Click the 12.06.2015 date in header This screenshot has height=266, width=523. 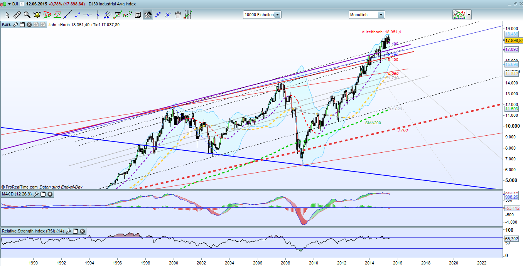click(37, 3)
